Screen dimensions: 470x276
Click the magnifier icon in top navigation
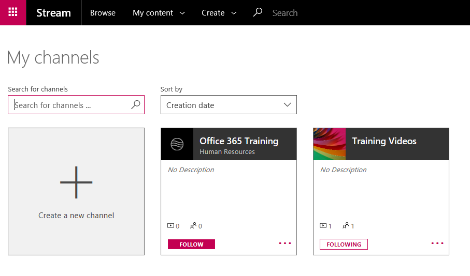pos(258,12)
